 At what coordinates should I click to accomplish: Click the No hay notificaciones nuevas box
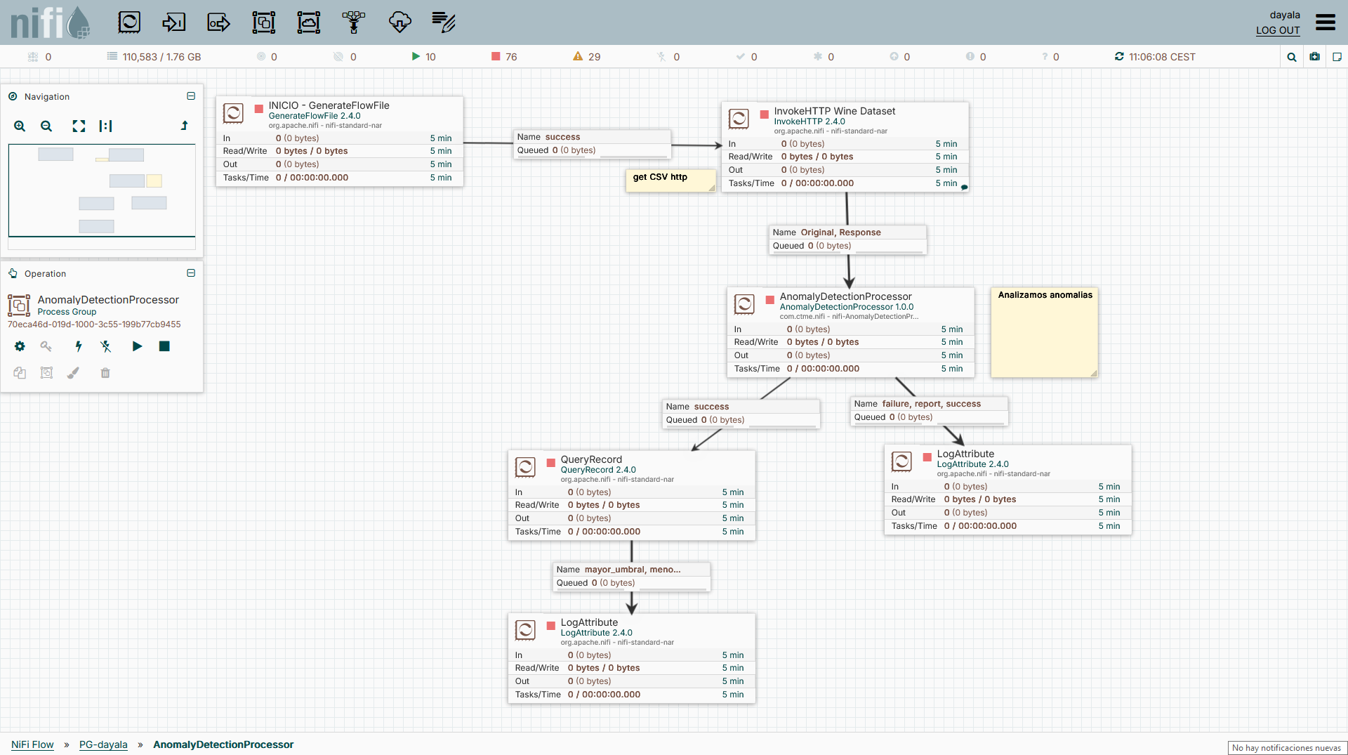(x=1286, y=748)
